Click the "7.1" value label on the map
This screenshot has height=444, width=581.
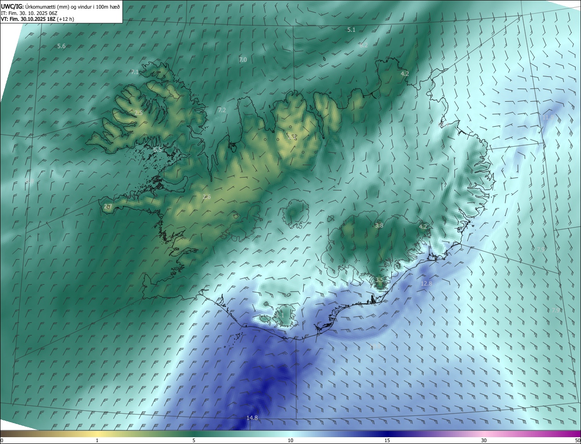tap(135, 72)
